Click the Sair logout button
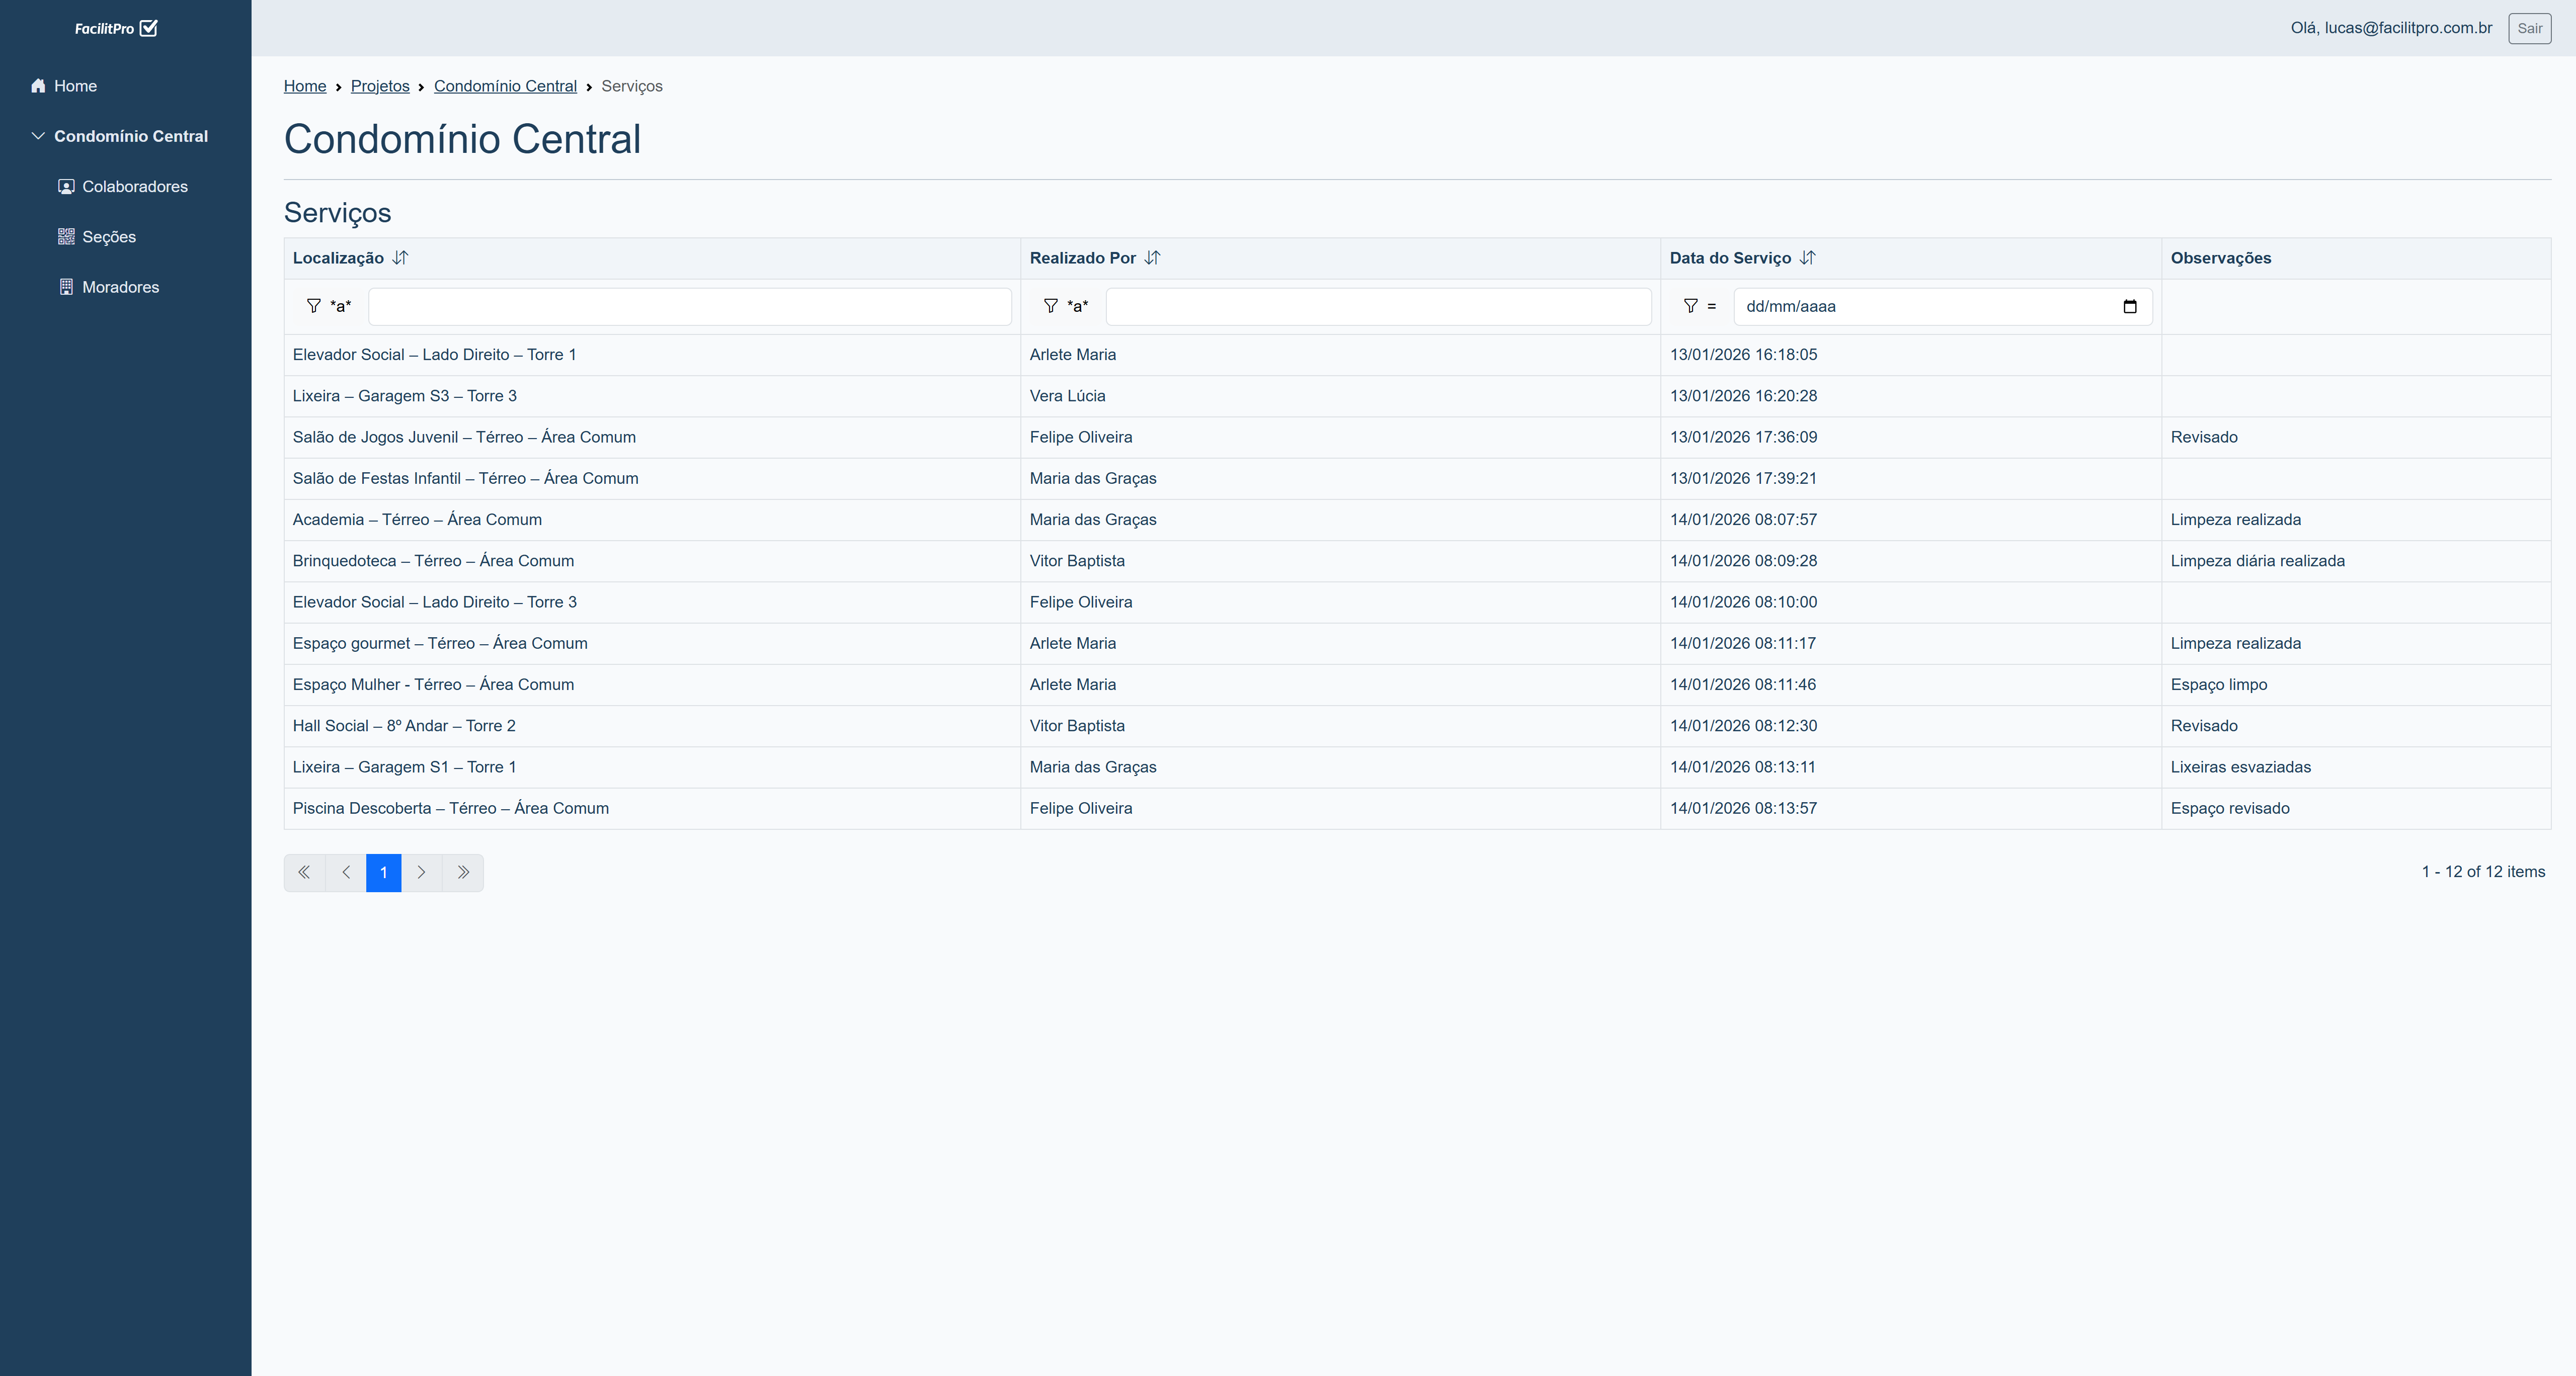This screenshot has height=1376, width=2576. point(2529,28)
